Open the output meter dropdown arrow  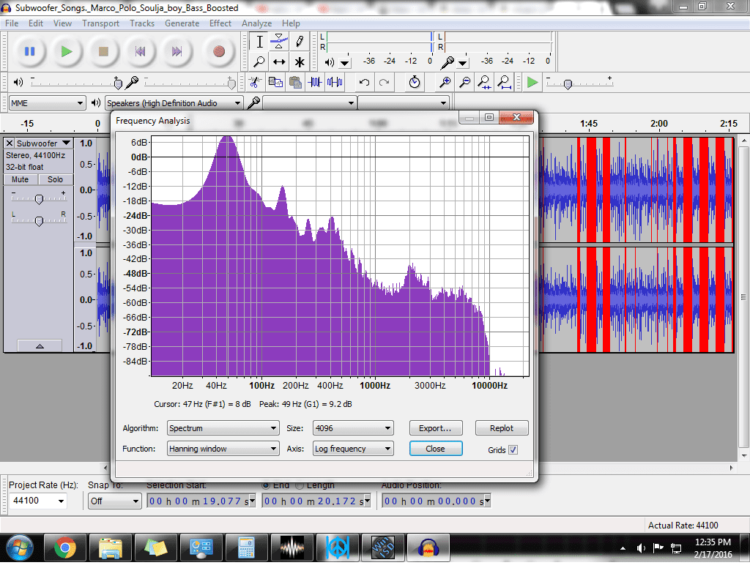pyautogui.click(x=345, y=63)
